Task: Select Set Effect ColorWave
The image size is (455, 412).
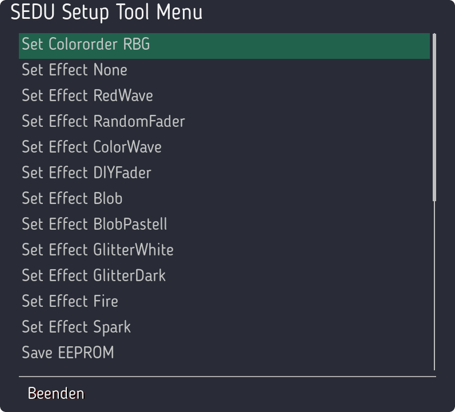Action: pyautogui.click(x=91, y=147)
